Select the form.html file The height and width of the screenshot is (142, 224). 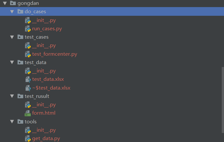tap(44, 113)
